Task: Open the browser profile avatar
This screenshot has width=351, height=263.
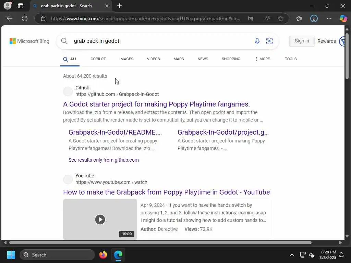Action: (8, 6)
